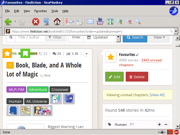Screen dimensions: 180x135
Task: Click the green Back arrow button
Action: click(x=8, y=22)
